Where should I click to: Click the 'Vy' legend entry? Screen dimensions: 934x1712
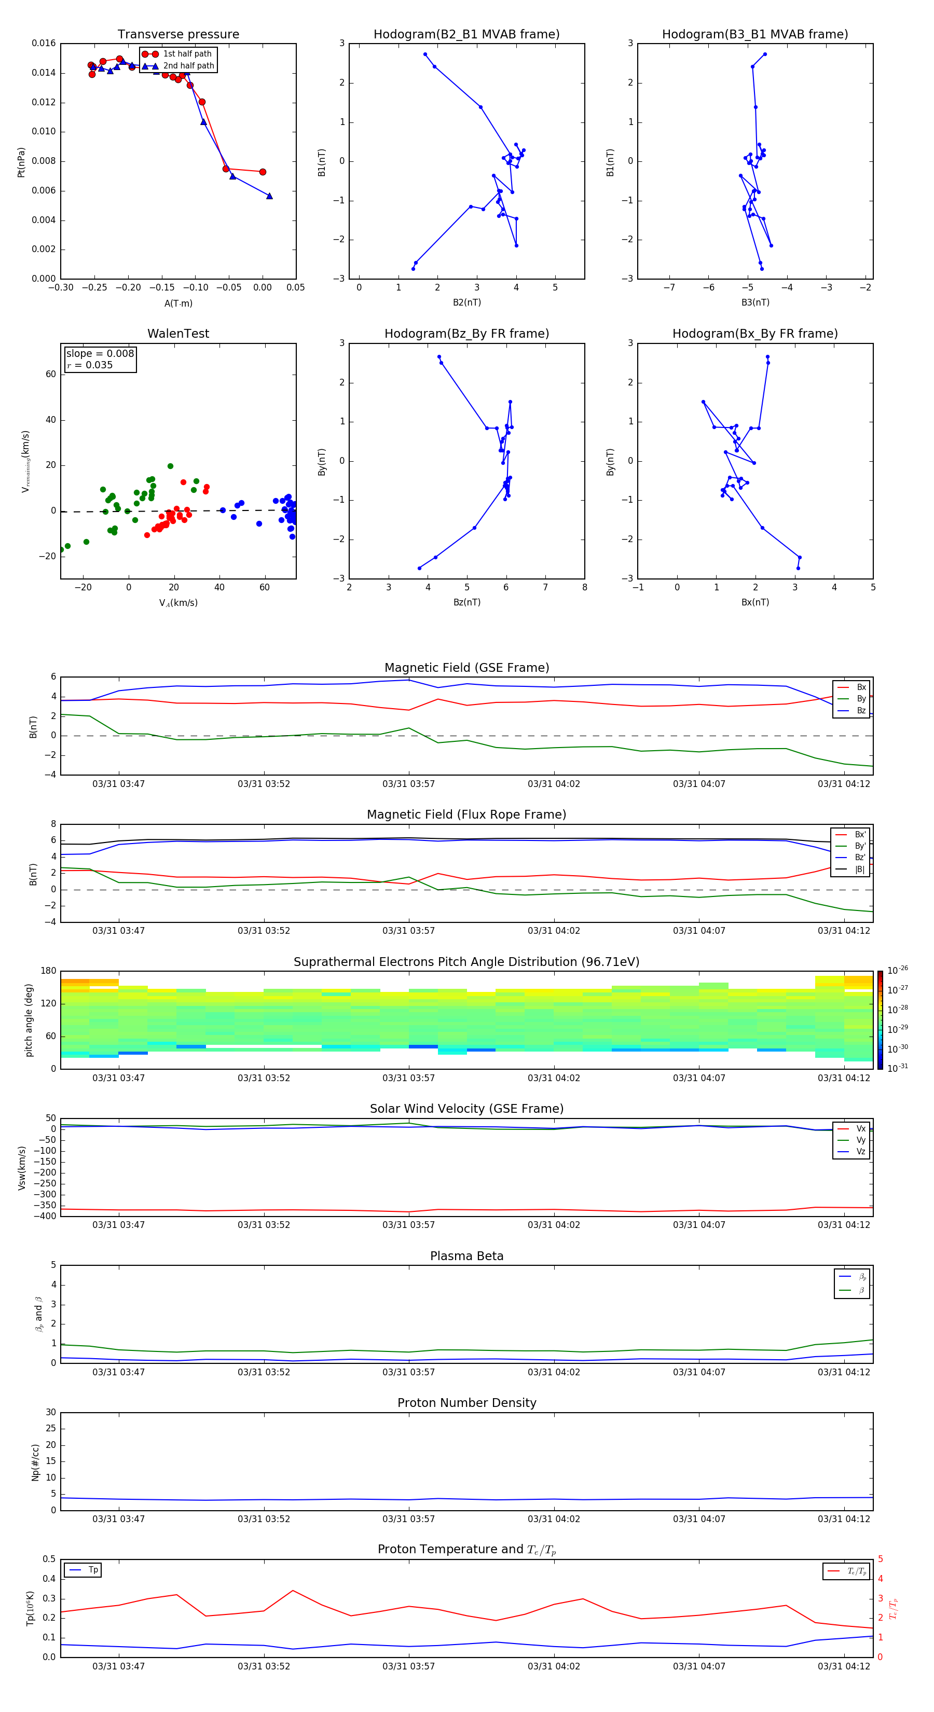tap(852, 1140)
